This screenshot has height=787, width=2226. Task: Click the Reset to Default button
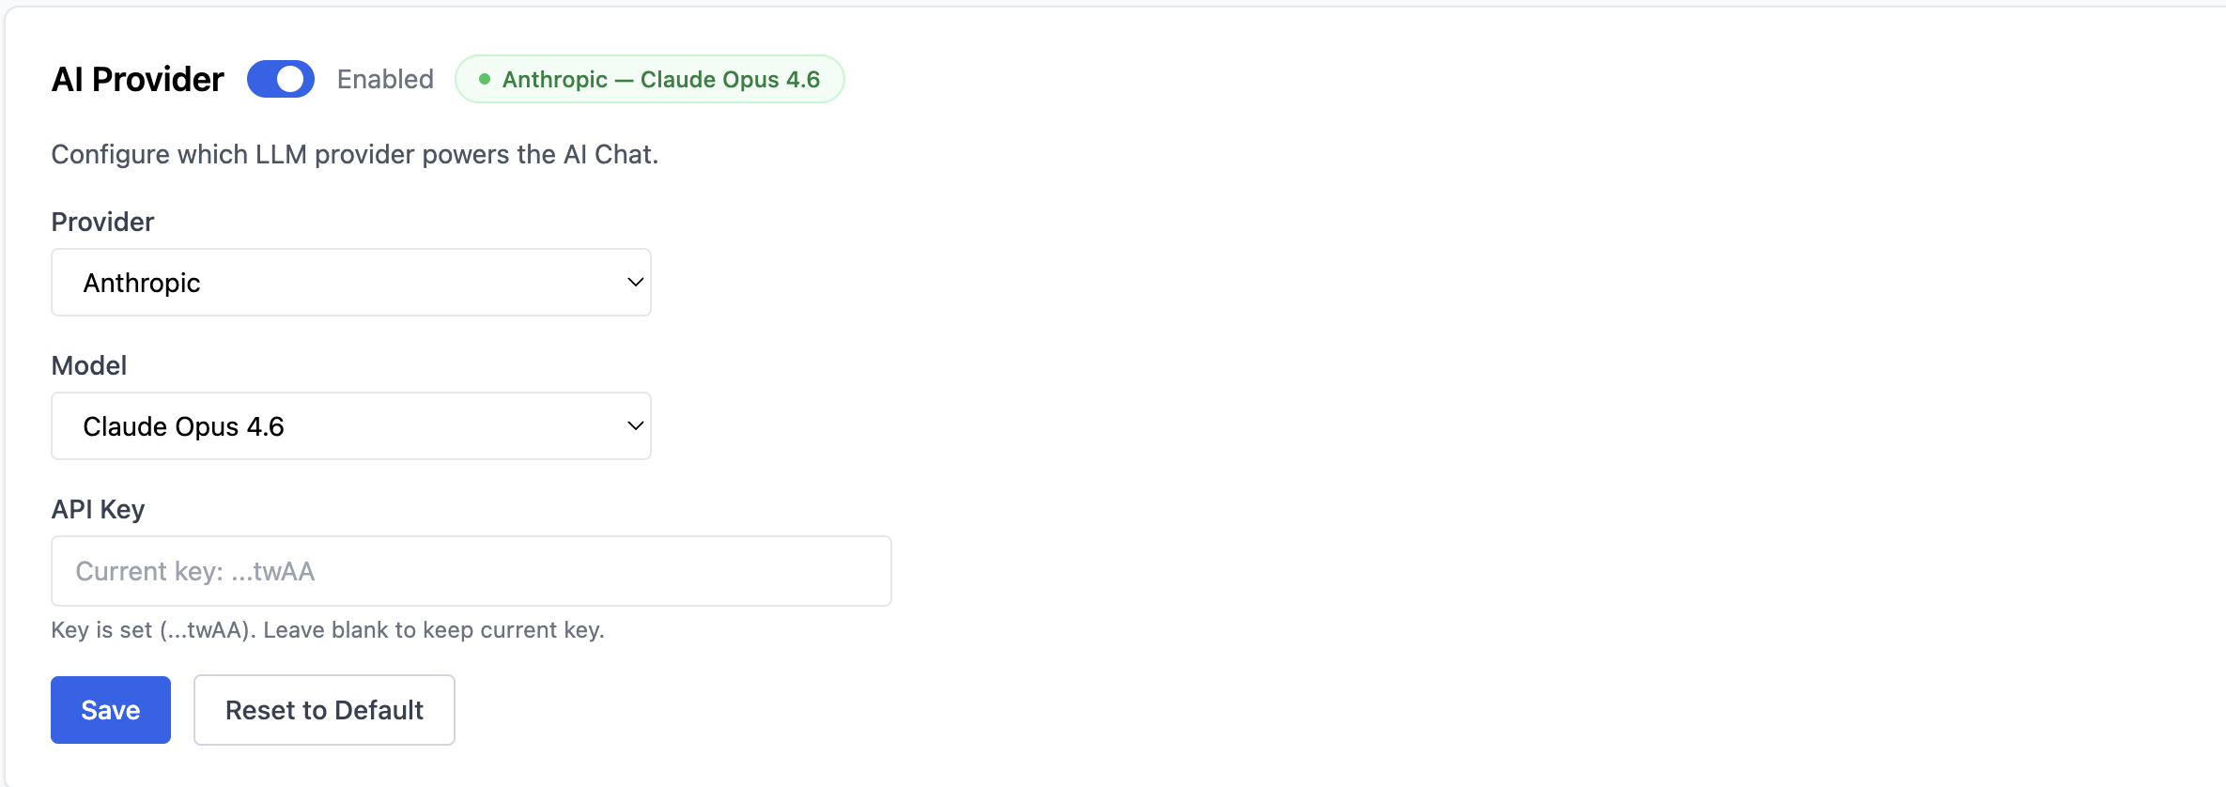click(x=324, y=710)
